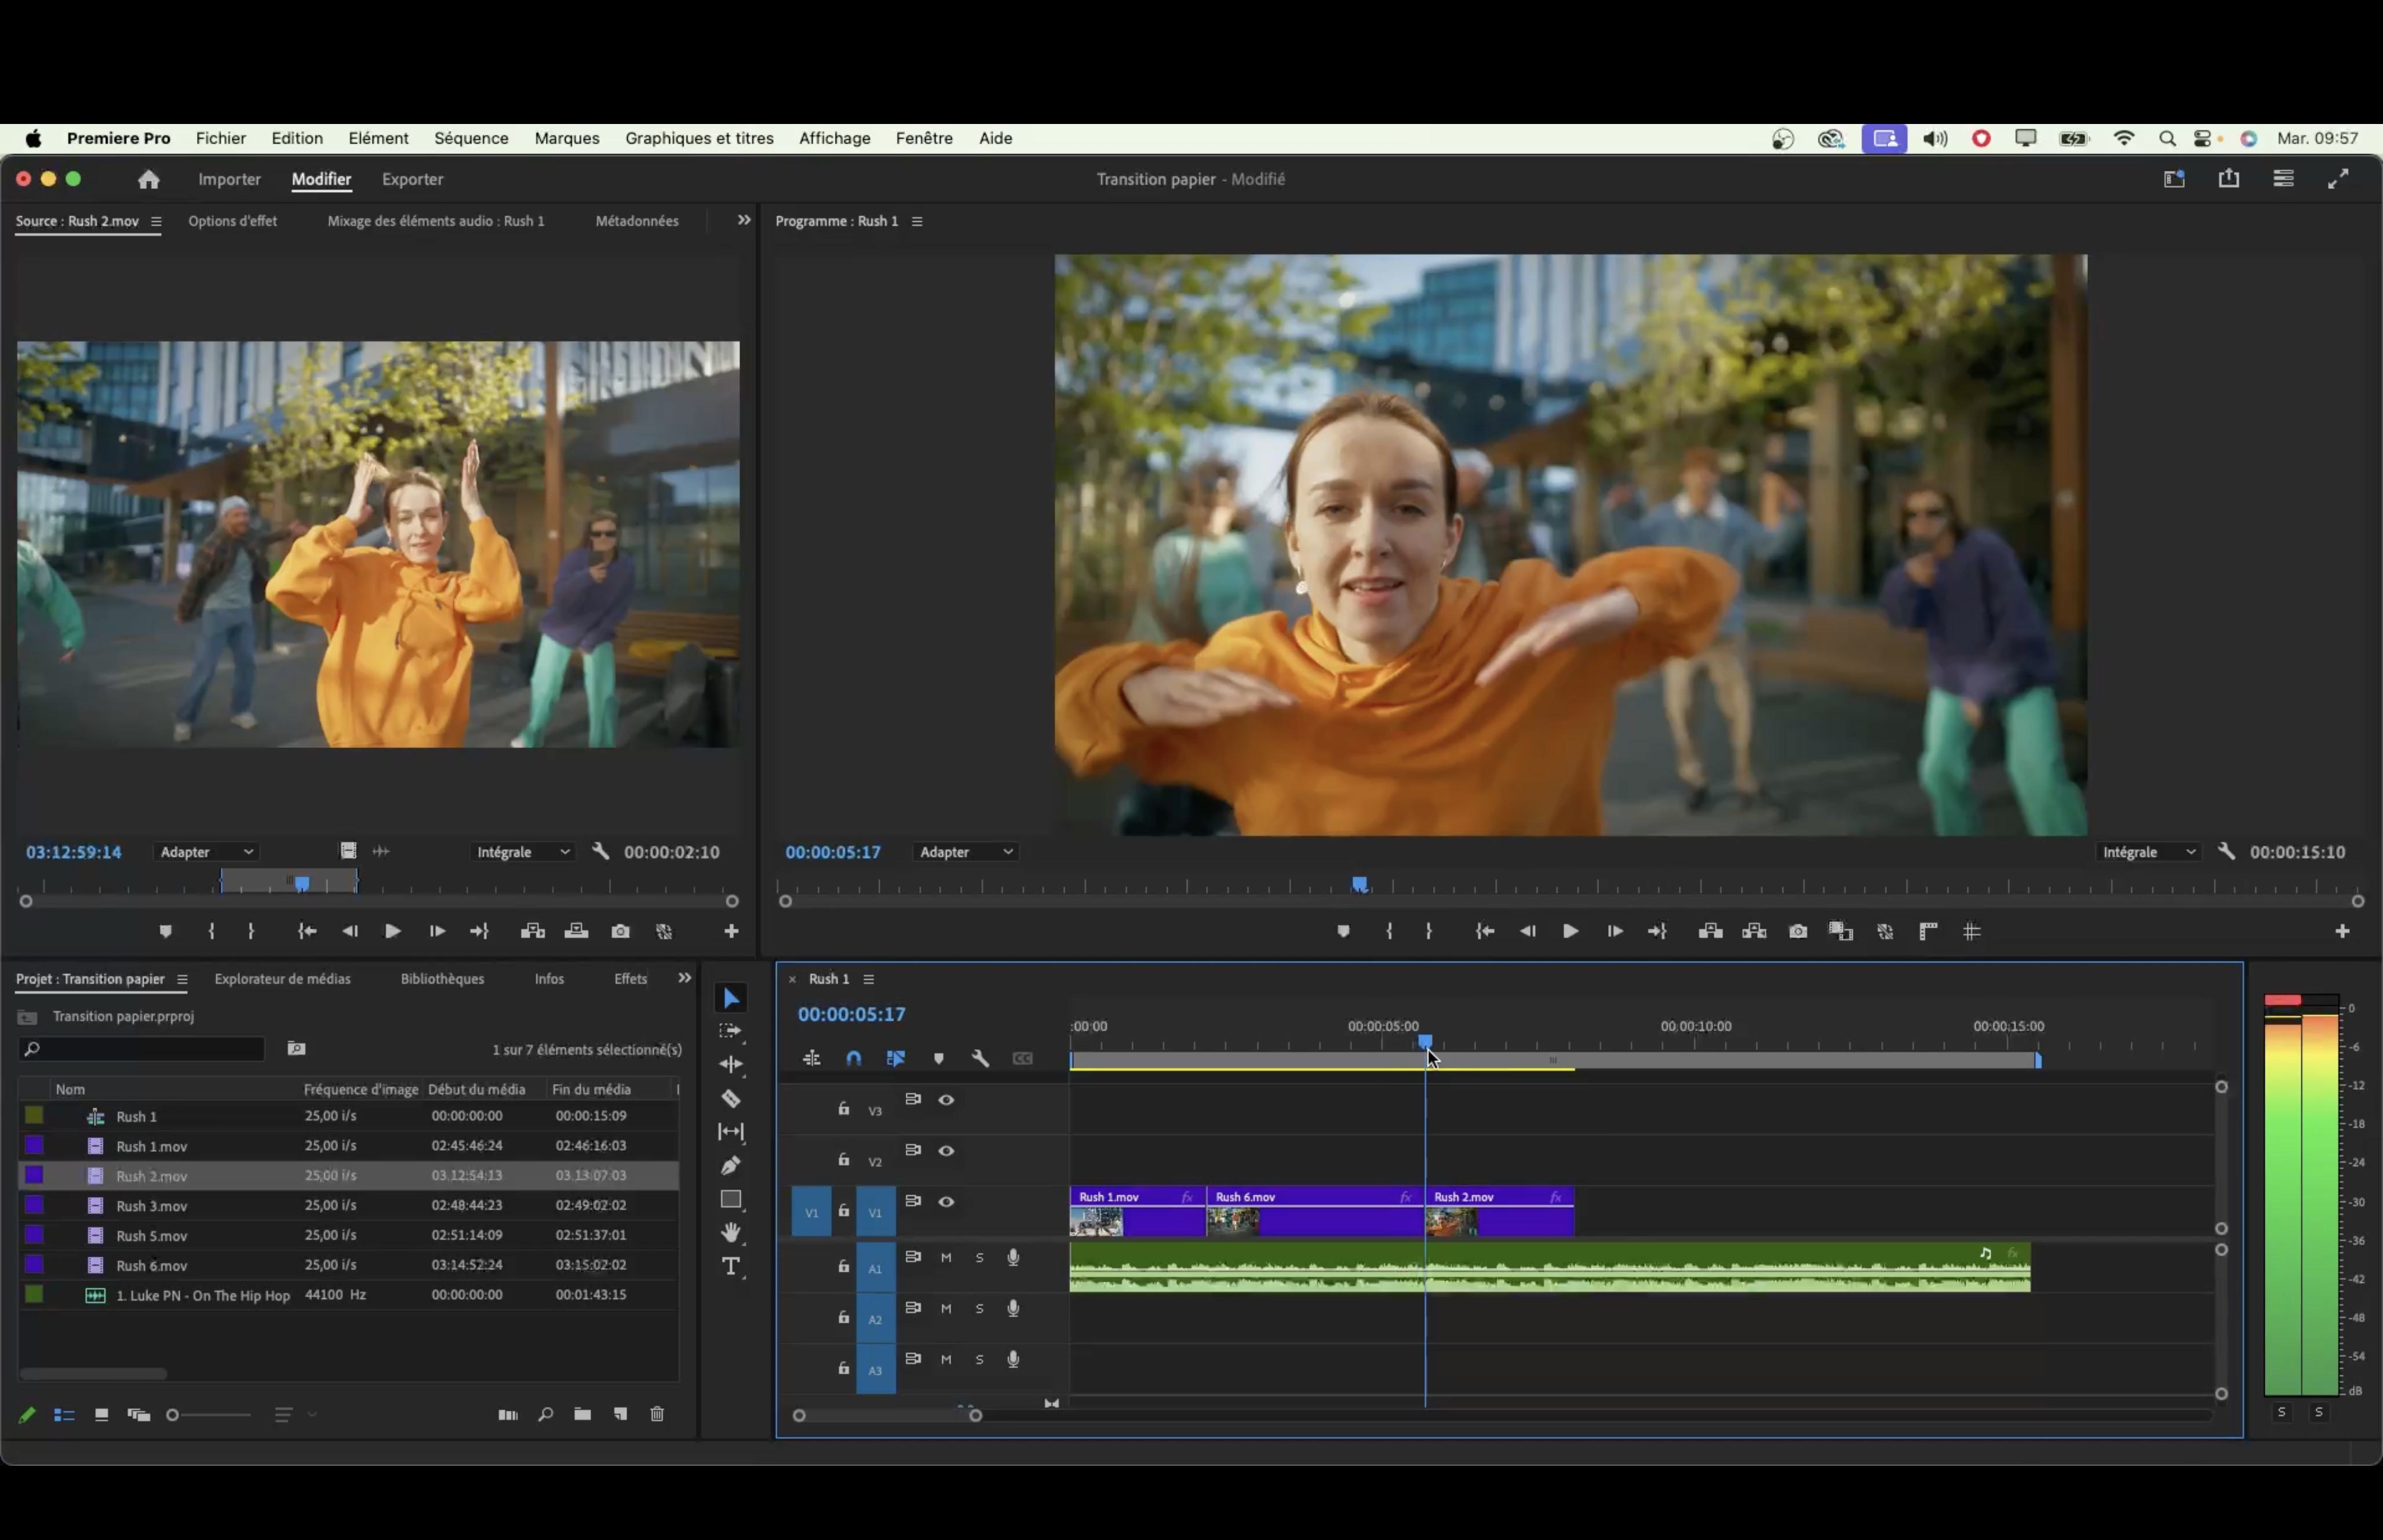Open timeline display settings wrench
This screenshot has width=2383, height=1540.
tap(980, 1058)
